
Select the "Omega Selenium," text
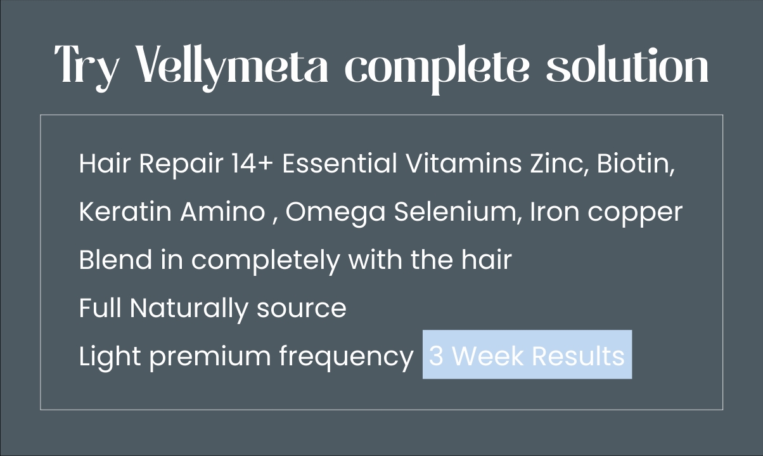[404, 212]
